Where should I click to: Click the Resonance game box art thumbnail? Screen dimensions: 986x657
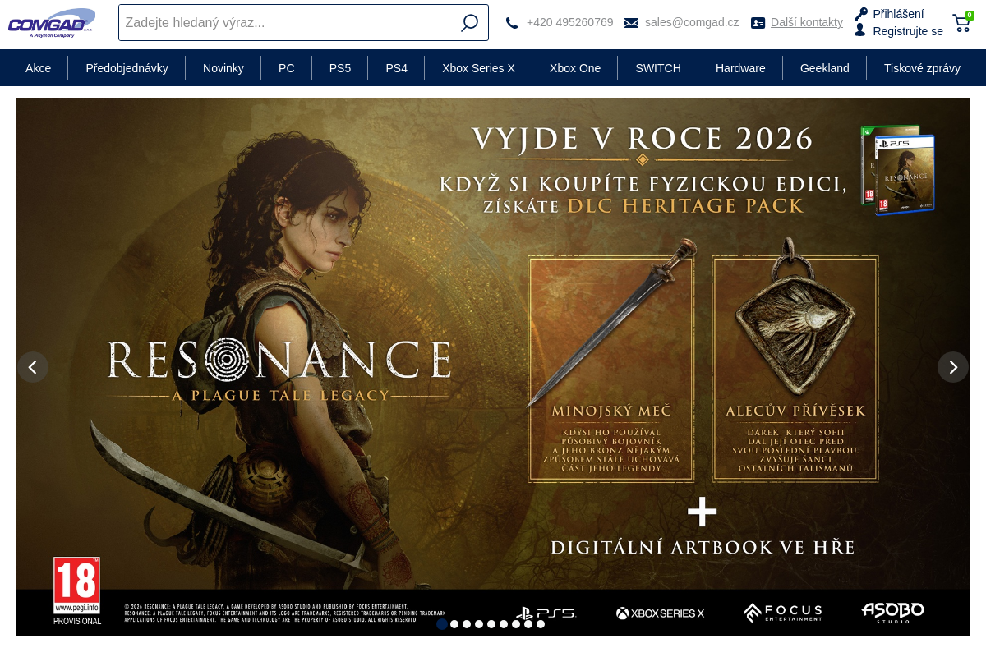click(897, 170)
